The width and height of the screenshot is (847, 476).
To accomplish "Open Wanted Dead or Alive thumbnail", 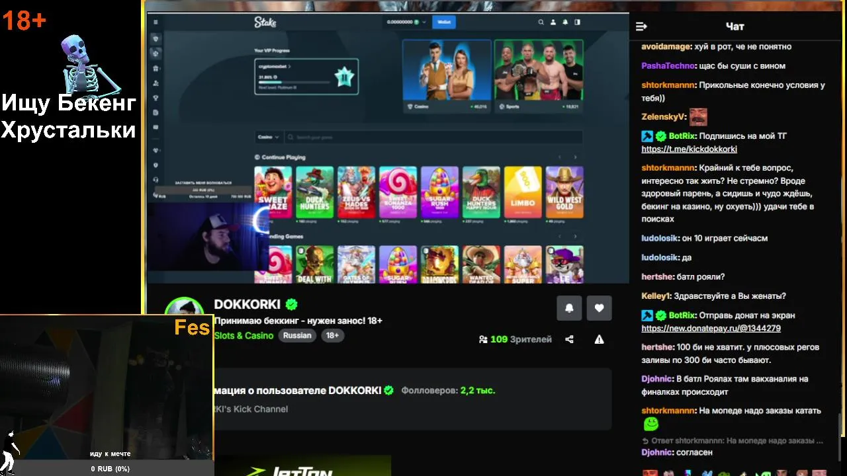I will [x=481, y=264].
